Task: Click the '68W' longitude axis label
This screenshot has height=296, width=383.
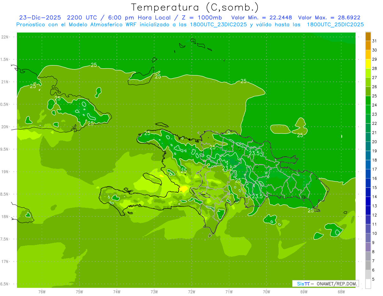Action: [x=341, y=292]
